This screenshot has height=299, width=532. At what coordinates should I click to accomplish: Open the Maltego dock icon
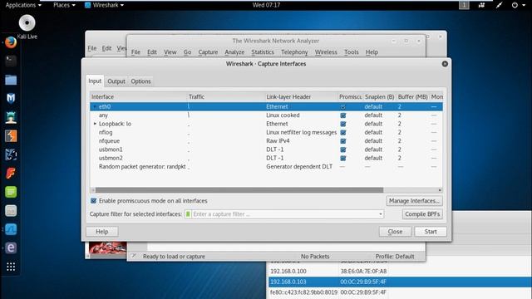point(11,154)
